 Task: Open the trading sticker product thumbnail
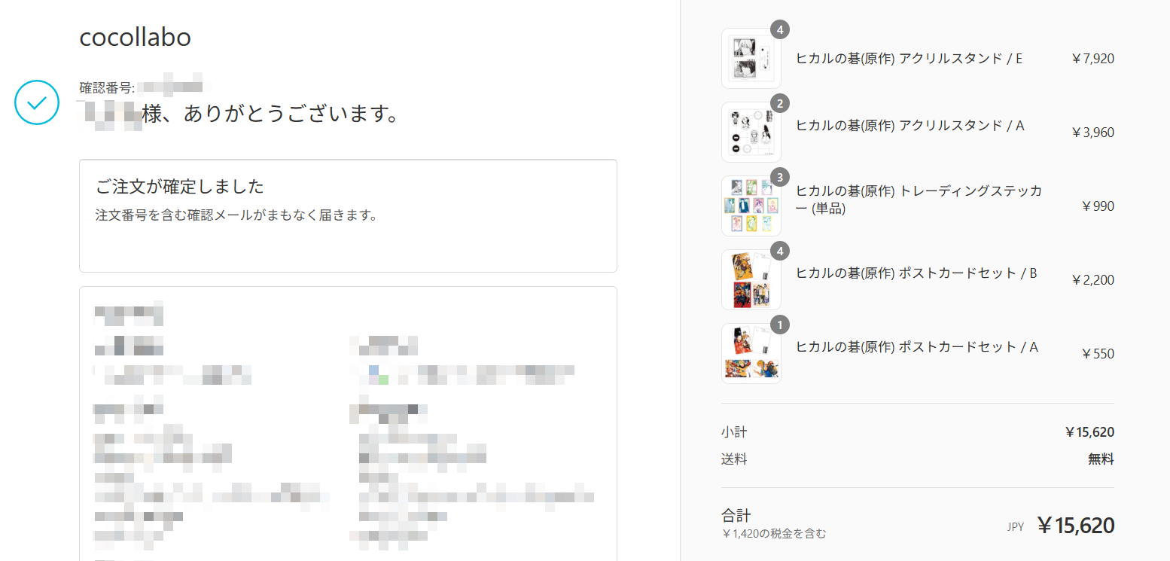751,206
